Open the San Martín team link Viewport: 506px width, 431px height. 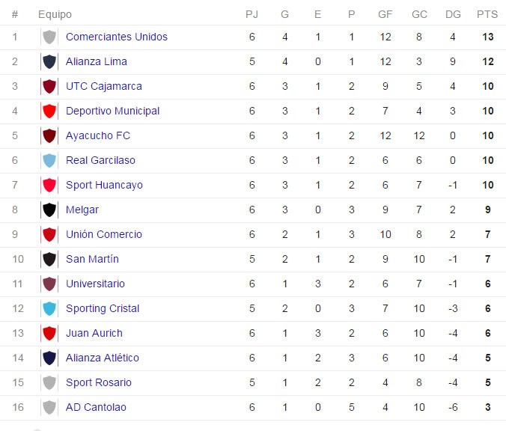tap(92, 259)
